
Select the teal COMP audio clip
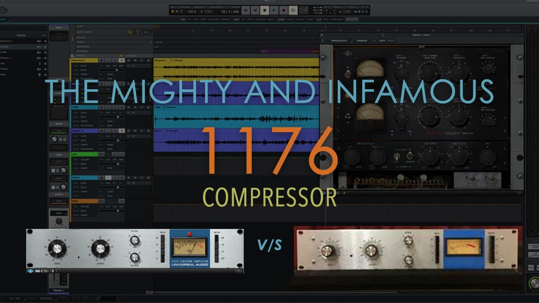point(237,117)
